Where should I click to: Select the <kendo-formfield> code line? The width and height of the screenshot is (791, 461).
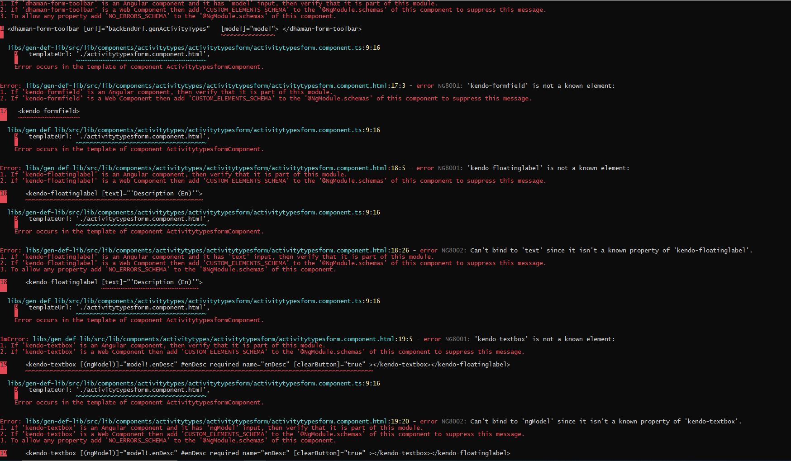(49, 111)
